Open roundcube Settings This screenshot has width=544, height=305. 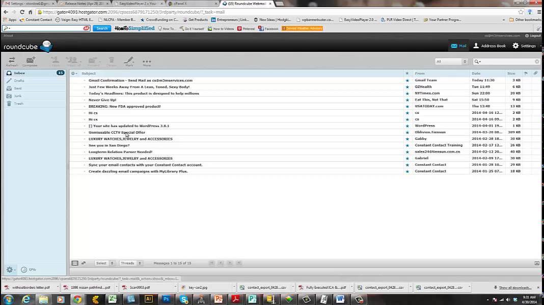point(524,46)
